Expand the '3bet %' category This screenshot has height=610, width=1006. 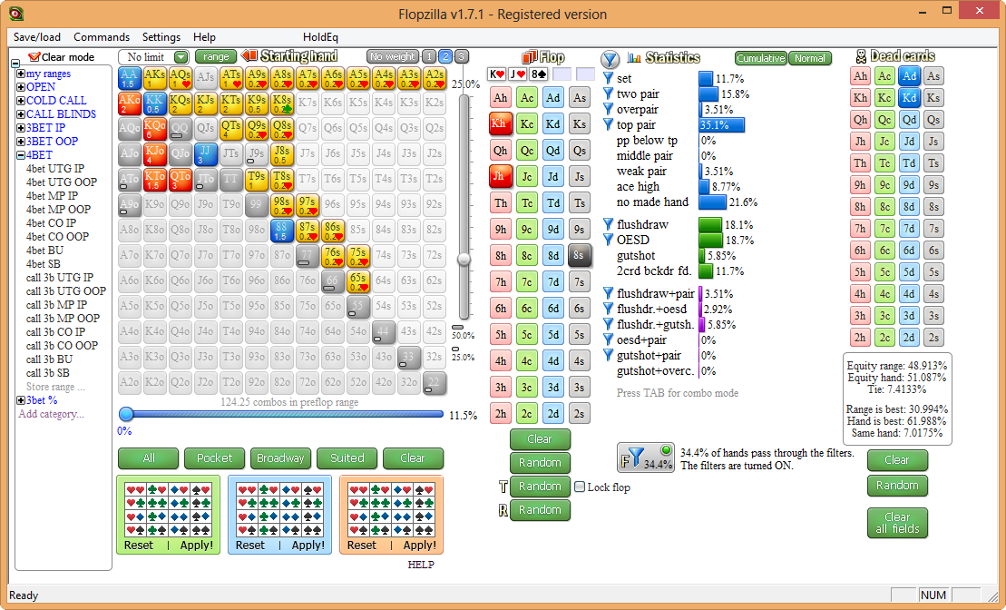click(21, 400)
